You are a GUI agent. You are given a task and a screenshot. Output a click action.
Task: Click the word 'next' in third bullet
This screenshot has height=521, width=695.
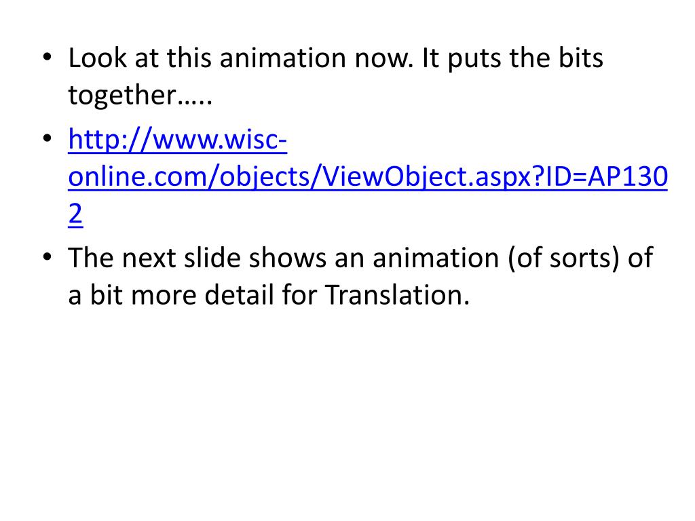tap(149, 258)
